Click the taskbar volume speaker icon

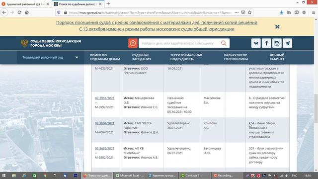[x=286, y=176]
